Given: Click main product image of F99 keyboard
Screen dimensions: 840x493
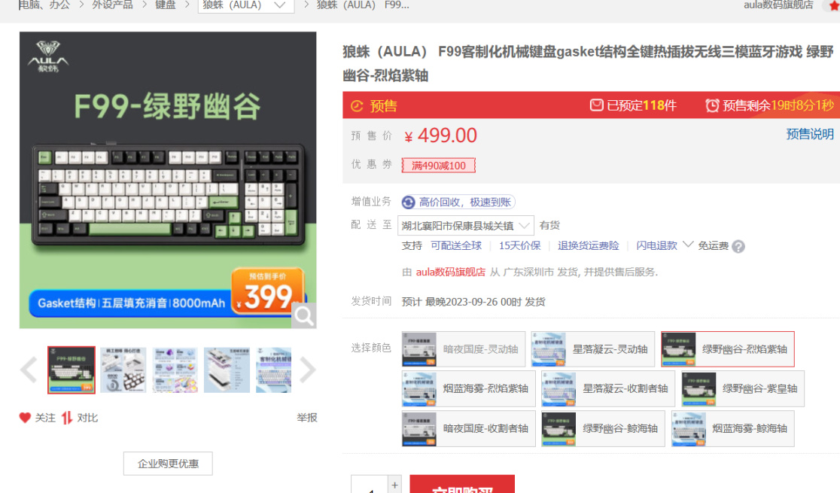Looking at the screenshot, I should tap(168, 180).
